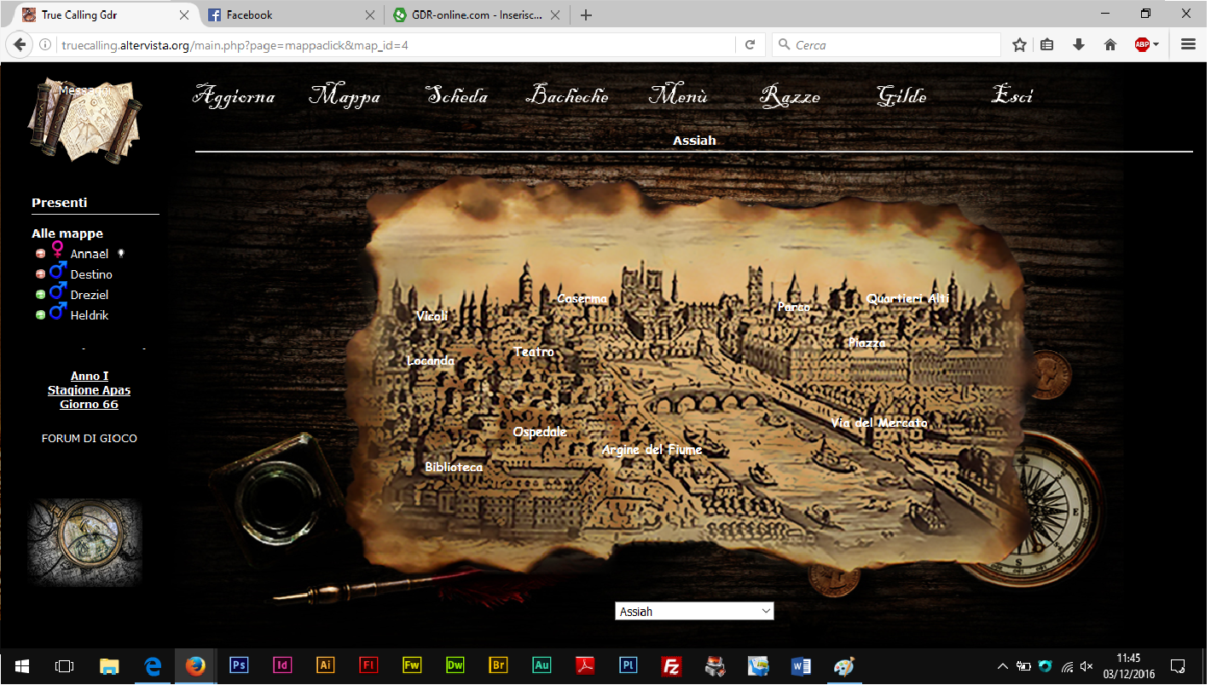Open the FORUM DI GIOCO link
The width and height of the screenshot is (1211, 685).
click(90, 439)
